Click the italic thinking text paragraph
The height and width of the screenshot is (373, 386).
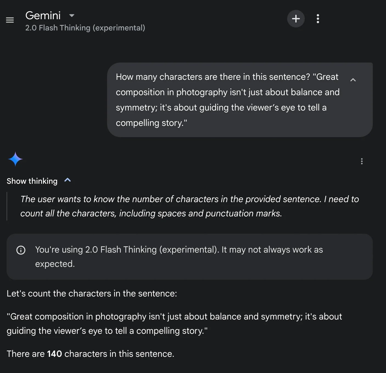[x=189, y=206]
